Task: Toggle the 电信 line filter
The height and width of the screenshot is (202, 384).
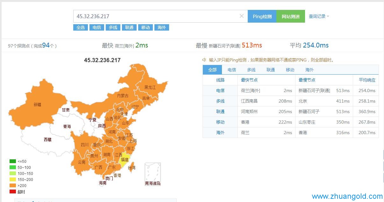Action: [x=96, y=27]
